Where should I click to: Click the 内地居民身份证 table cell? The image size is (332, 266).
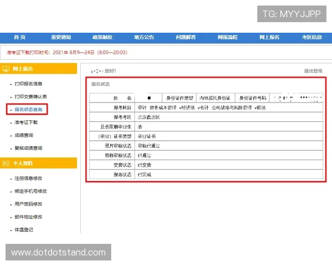pos(215,98)
